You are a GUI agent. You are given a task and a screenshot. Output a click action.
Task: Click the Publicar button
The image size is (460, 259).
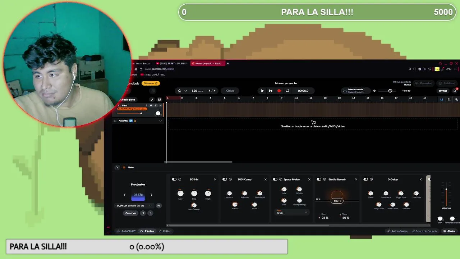447,83
